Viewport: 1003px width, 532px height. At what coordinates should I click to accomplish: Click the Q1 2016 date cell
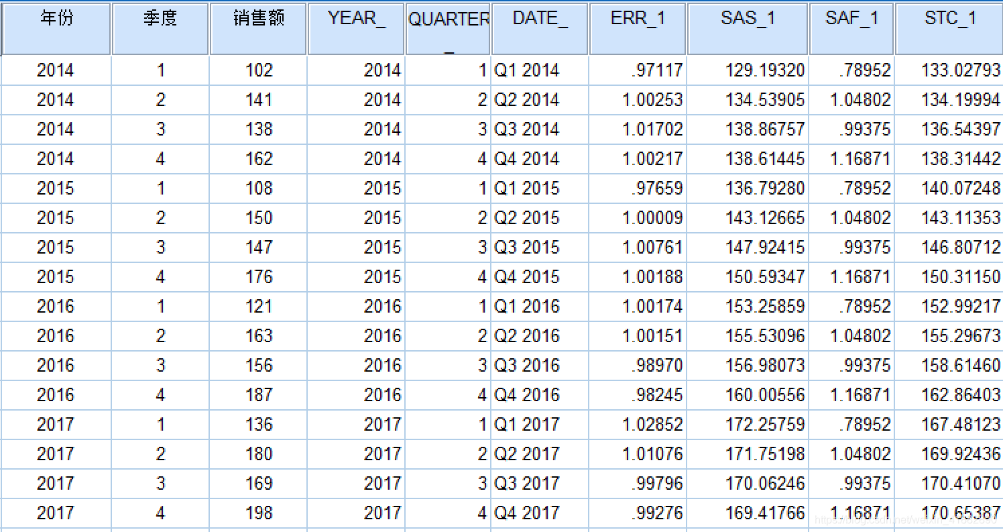click(540, 307)
